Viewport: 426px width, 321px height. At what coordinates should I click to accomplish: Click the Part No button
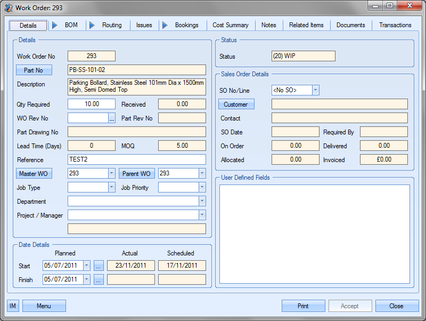pos(34,70)
